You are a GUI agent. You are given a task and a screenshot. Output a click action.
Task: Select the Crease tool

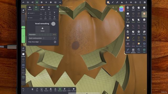144,20
